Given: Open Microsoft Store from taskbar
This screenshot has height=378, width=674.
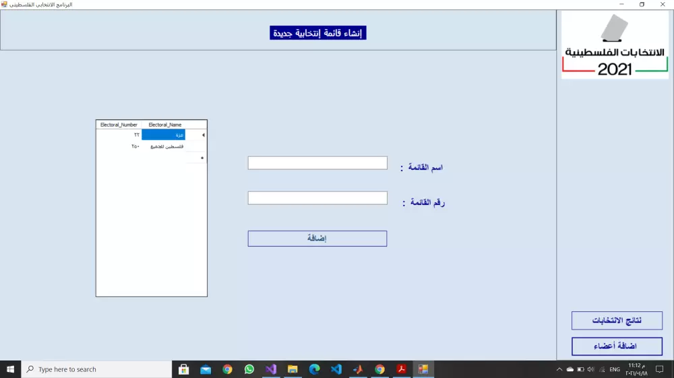Looking at the screenshot, I should point(183,369).
